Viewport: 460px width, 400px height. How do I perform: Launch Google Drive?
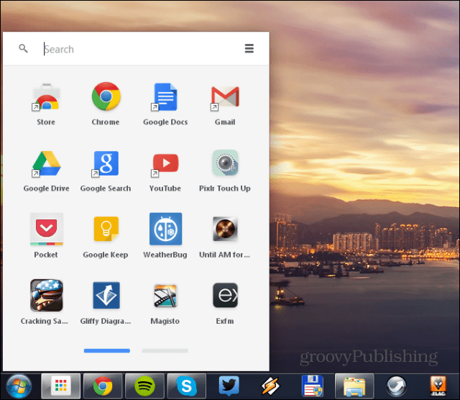point(46,164)
